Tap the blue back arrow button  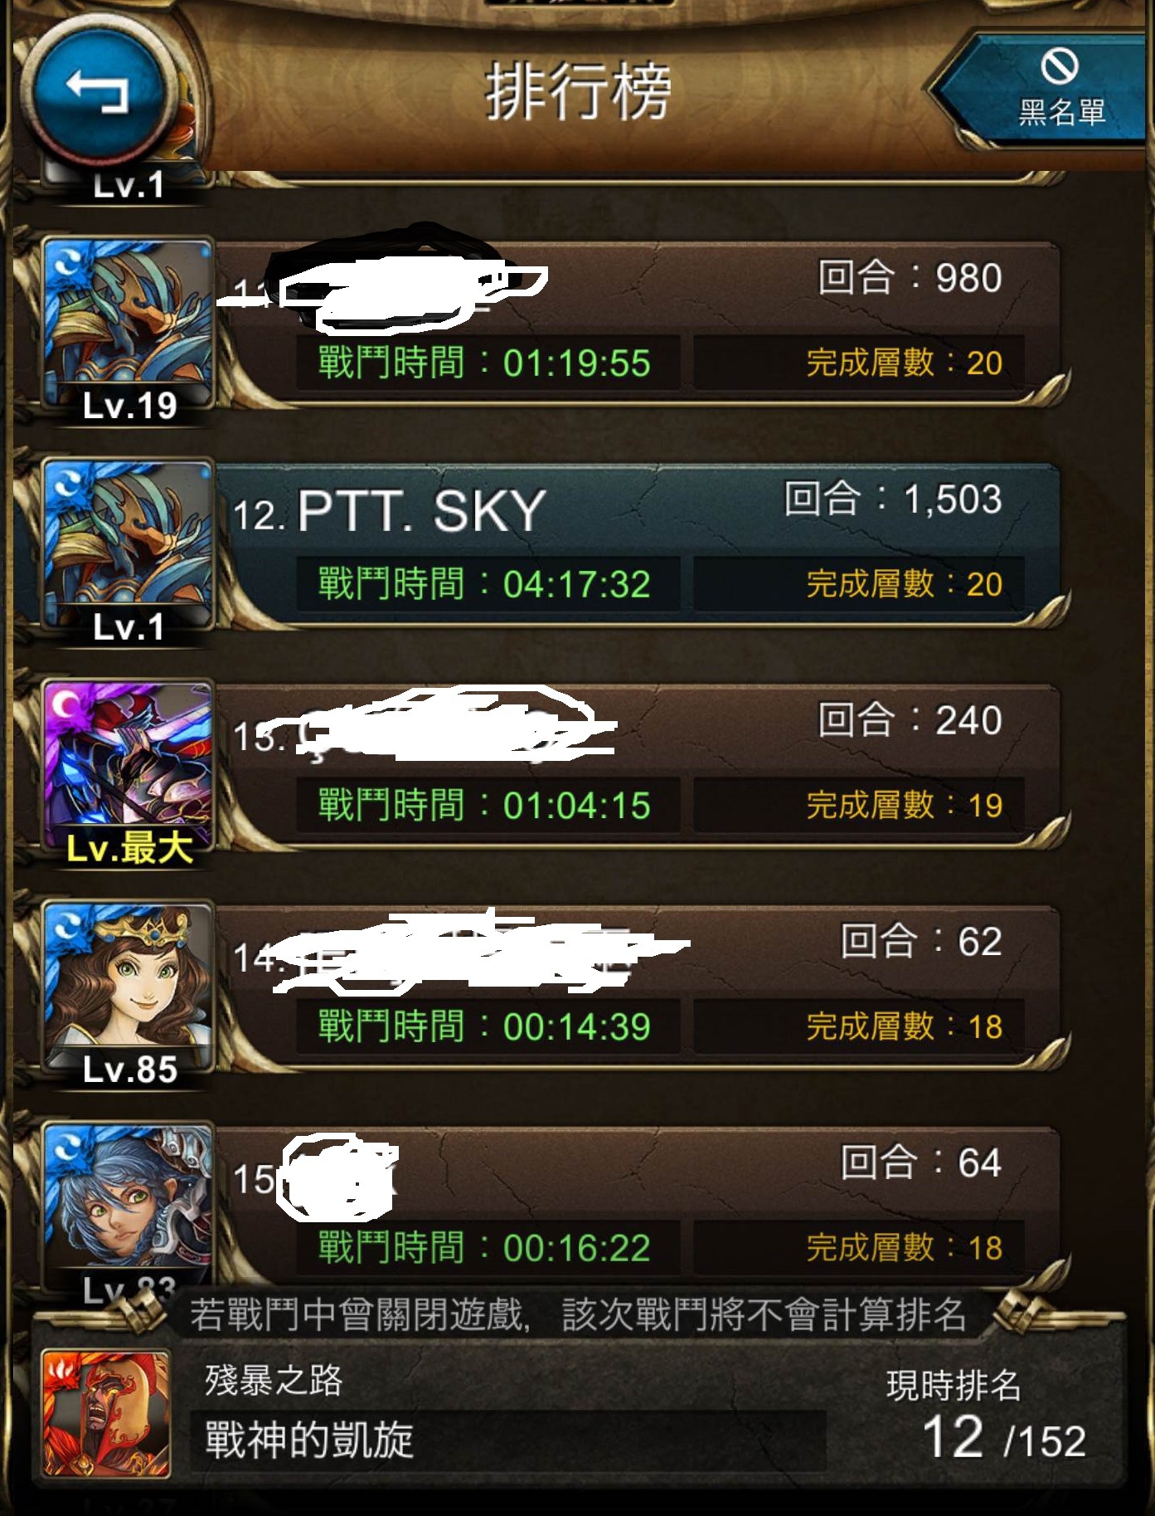(x=97, y=90)
